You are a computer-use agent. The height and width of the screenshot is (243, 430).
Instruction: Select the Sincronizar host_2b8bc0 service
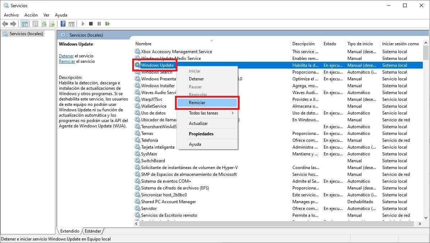click(164, 195)
